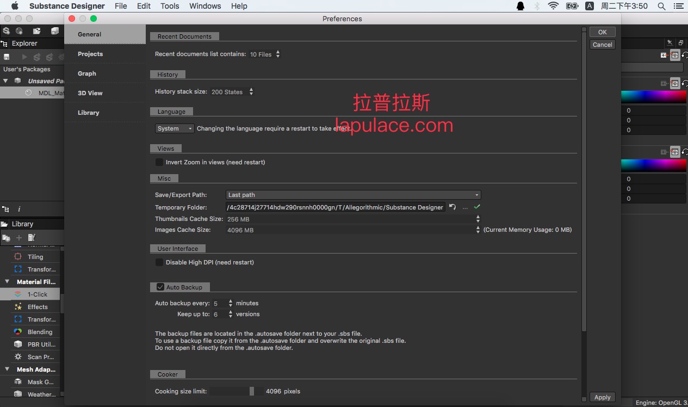Screen dimensions: 688x407
Task: Click the Wi-Fi icon in the menu bar
Action: 554,6
